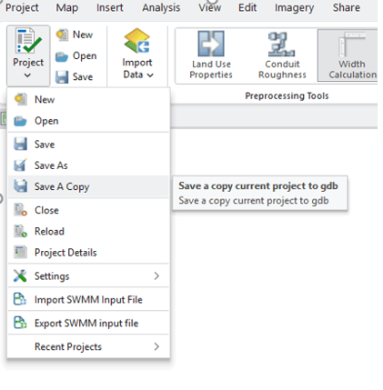
Task: Click the Preprocessing Tools group label
Action: pyautogui.click(x=287, y=96)
